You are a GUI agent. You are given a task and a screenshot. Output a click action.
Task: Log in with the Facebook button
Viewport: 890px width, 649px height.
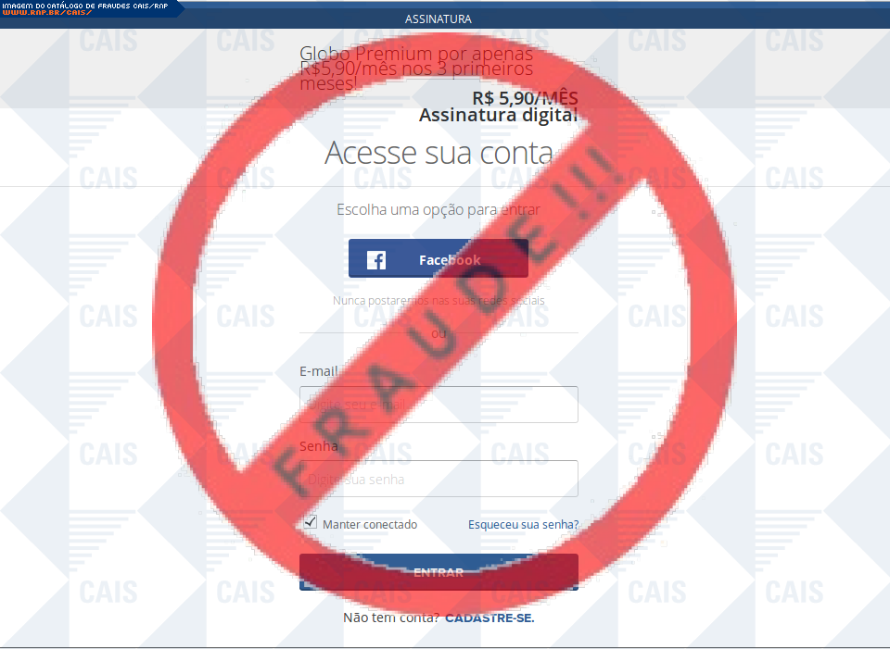pos(439,258)
